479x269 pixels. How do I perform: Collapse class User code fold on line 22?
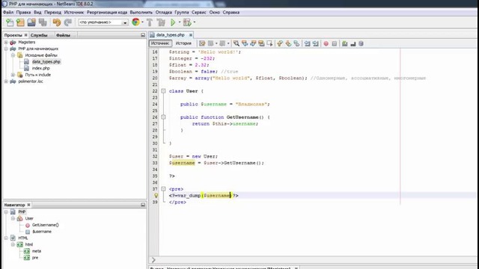(163, 91)
